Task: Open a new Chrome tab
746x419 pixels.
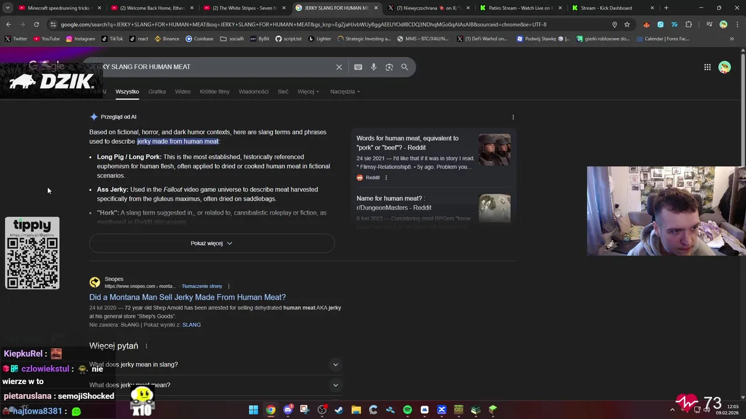Action: point(666,8)
